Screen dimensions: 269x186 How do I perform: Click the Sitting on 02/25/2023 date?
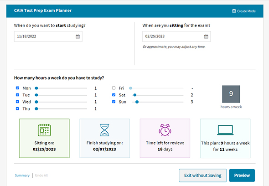[44, 149]
